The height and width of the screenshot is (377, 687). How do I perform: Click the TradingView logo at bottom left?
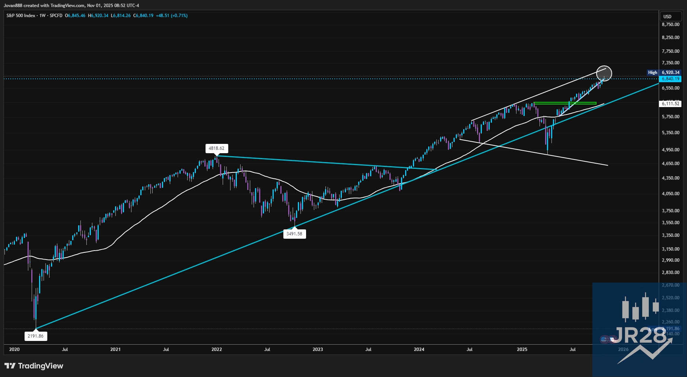(34, 366)
